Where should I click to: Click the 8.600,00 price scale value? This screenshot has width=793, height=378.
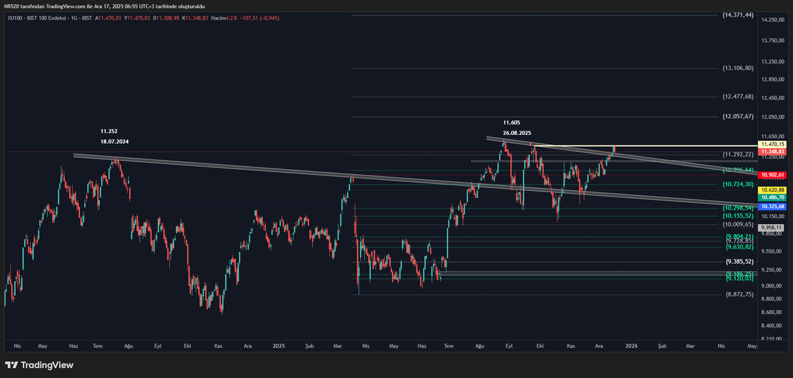(x=773, y=313)
